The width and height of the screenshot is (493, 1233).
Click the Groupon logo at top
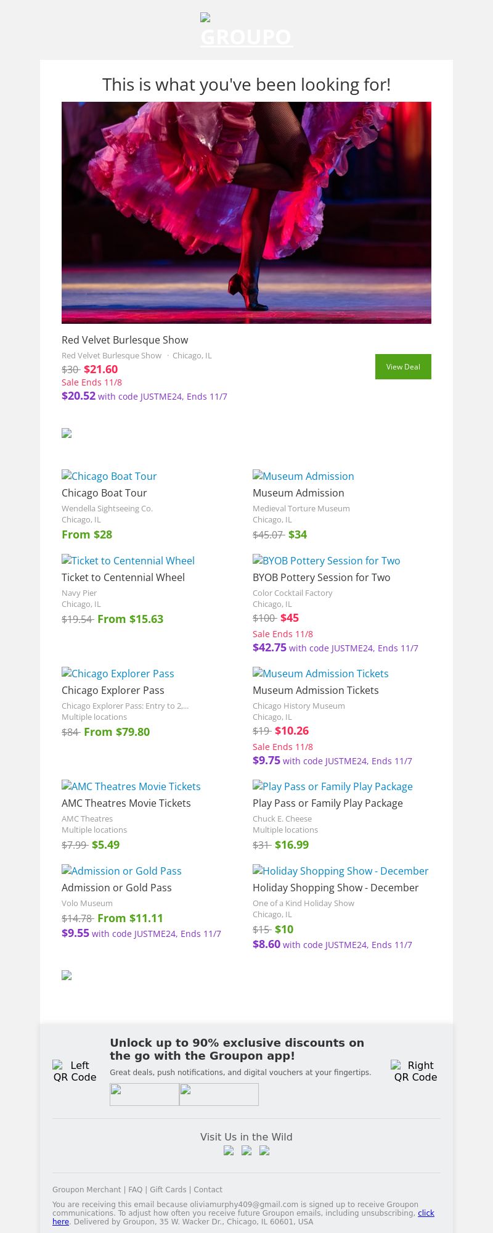[x=246, y=31]
